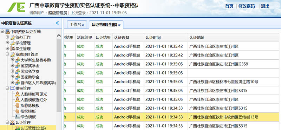Sort by 认证时间 column header
This screenshot has height=130, width=281.
tap(166, 38)
